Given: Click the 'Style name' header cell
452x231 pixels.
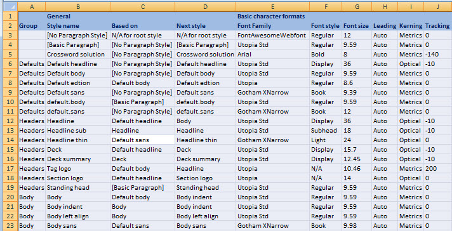Looking at the screenshot, I should [x=77, y=25].
